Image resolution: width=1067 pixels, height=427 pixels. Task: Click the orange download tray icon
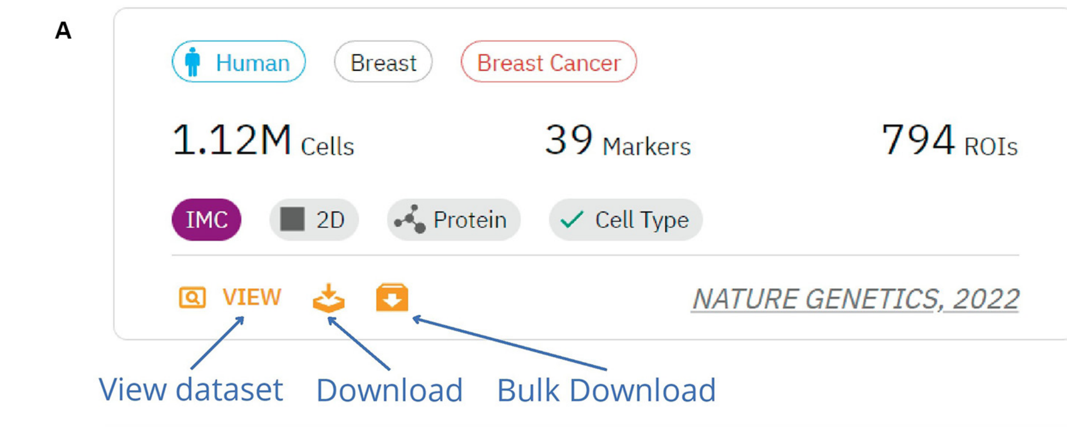(x=329, y=298)
